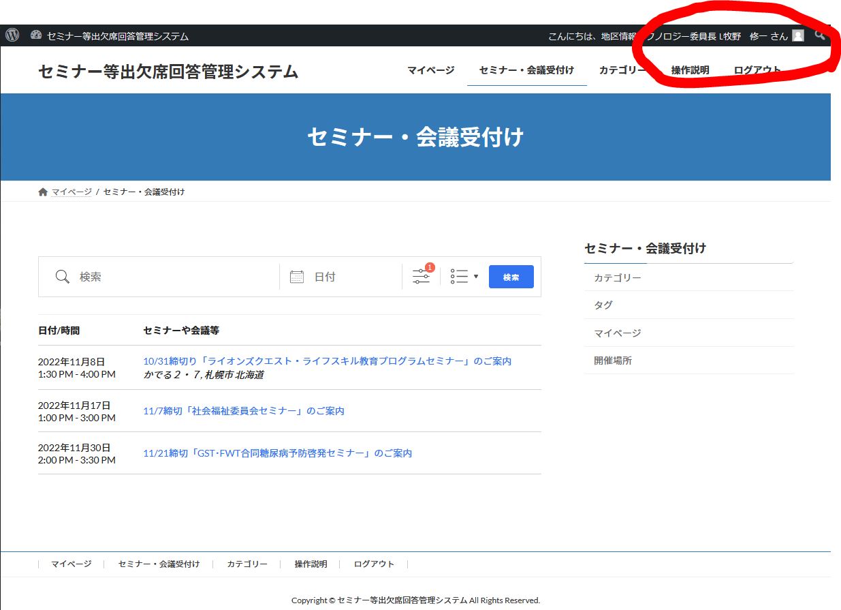Click タグ in the sidebar list
Screen dimensions: 841x610
[x=603, y=305]
